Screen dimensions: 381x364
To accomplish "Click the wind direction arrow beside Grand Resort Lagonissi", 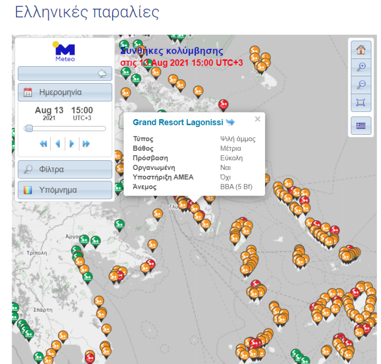I will (231, 122).
